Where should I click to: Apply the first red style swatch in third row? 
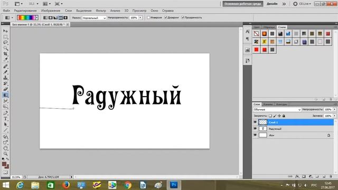pos(256,50)
